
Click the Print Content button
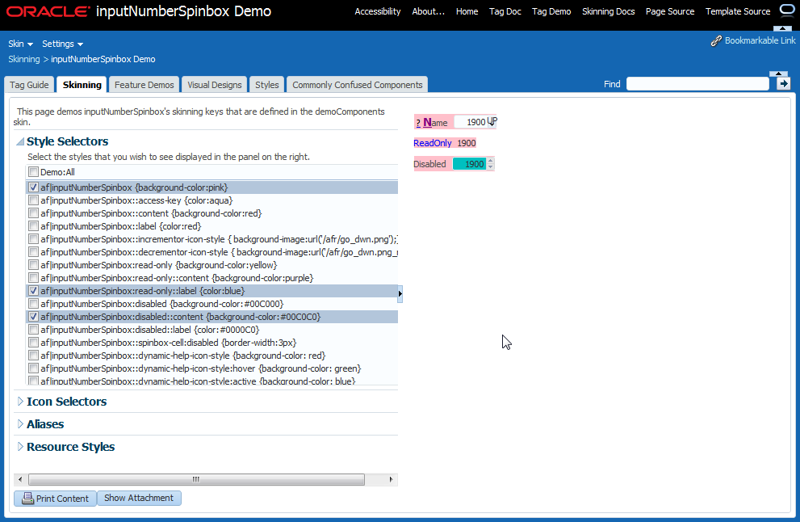(55, 498)
